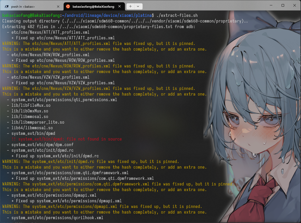Click the 'Extracting 482 files' output line
301x223 pixels.
point(99,27)
